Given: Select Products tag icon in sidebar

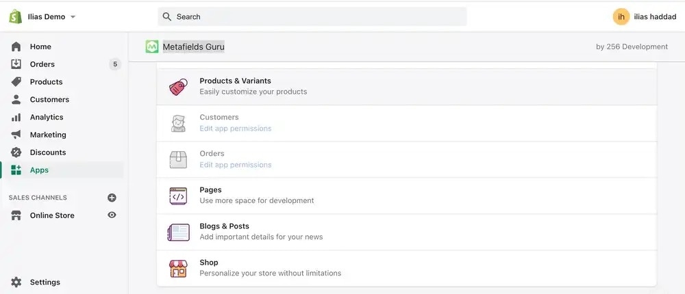Looking at the screenshot, I should (x=16, y=81).
